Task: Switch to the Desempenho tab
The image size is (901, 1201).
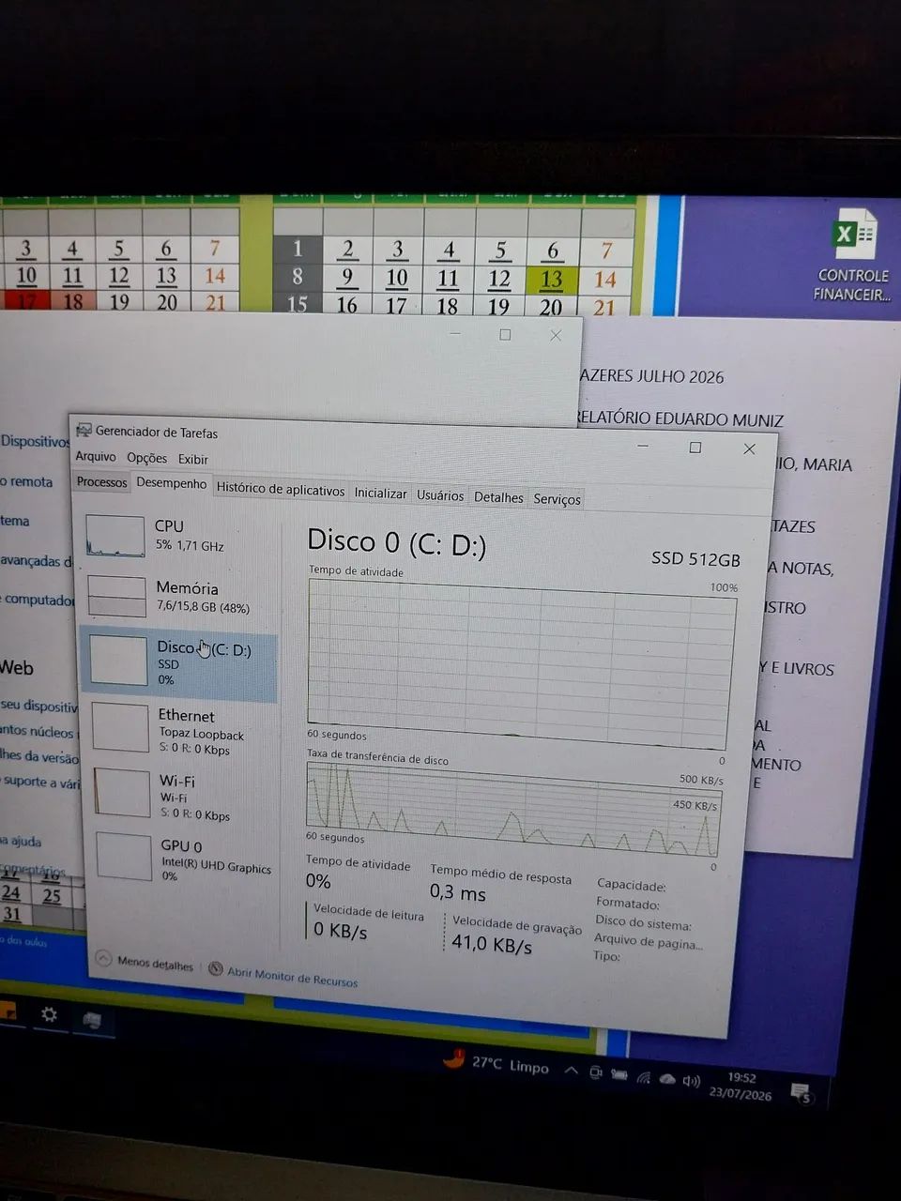Action: pyautogui.click(x=171, y=483)
